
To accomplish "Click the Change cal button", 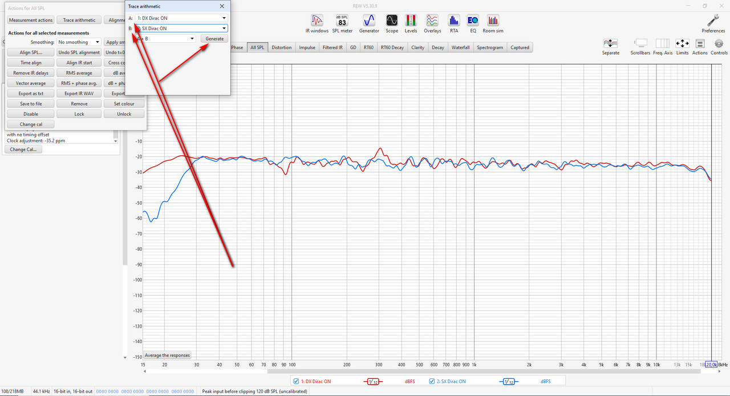I will tap(31, 124).
